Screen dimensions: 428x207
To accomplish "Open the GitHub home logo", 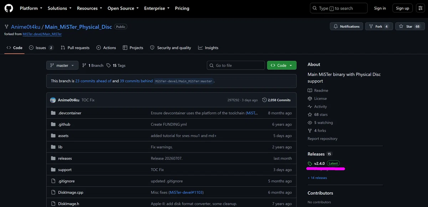I will (x=9, y=8).
